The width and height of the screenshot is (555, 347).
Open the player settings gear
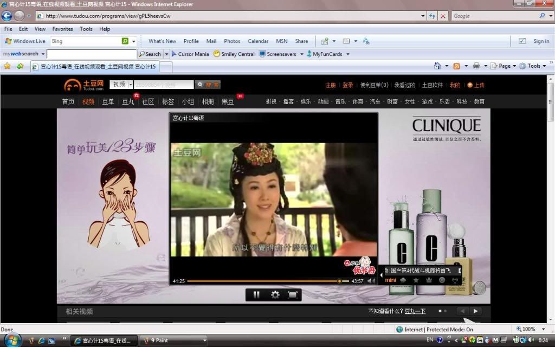tap(275, 294)
